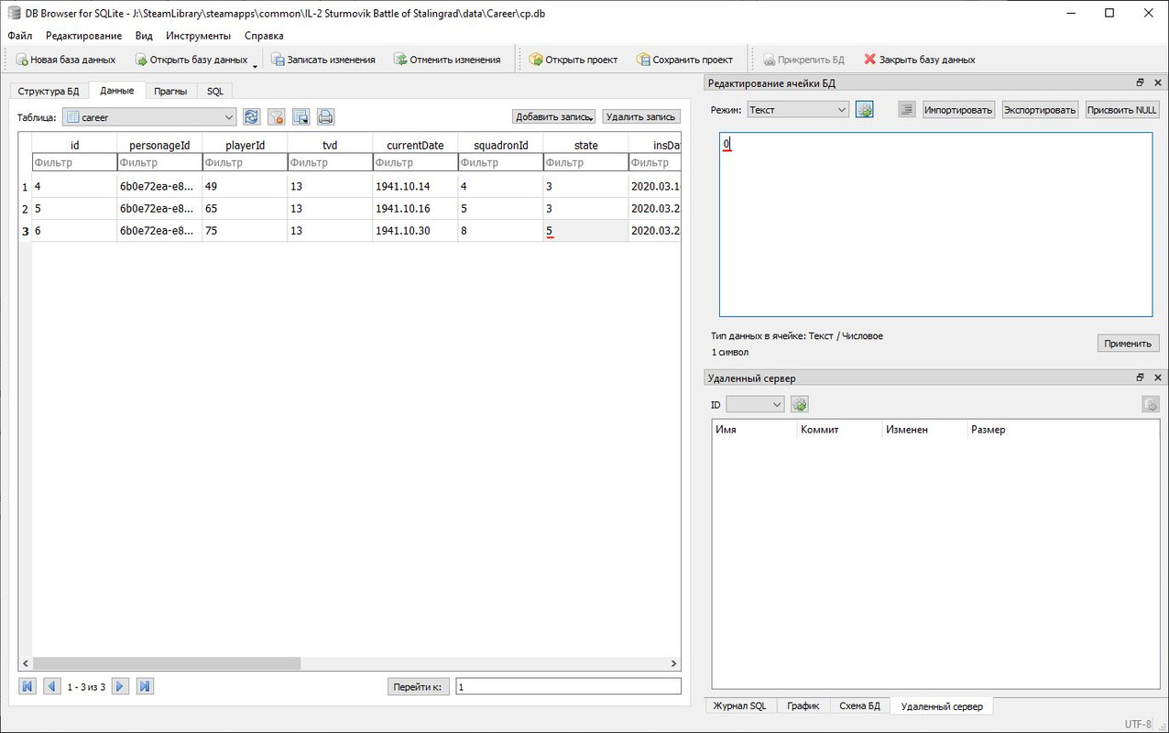1169x733 pixels.
Task: Go to last record navigation icon
Action: pos(145,686)
